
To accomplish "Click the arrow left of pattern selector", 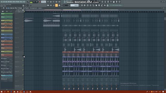I will [x=70, y=5].
